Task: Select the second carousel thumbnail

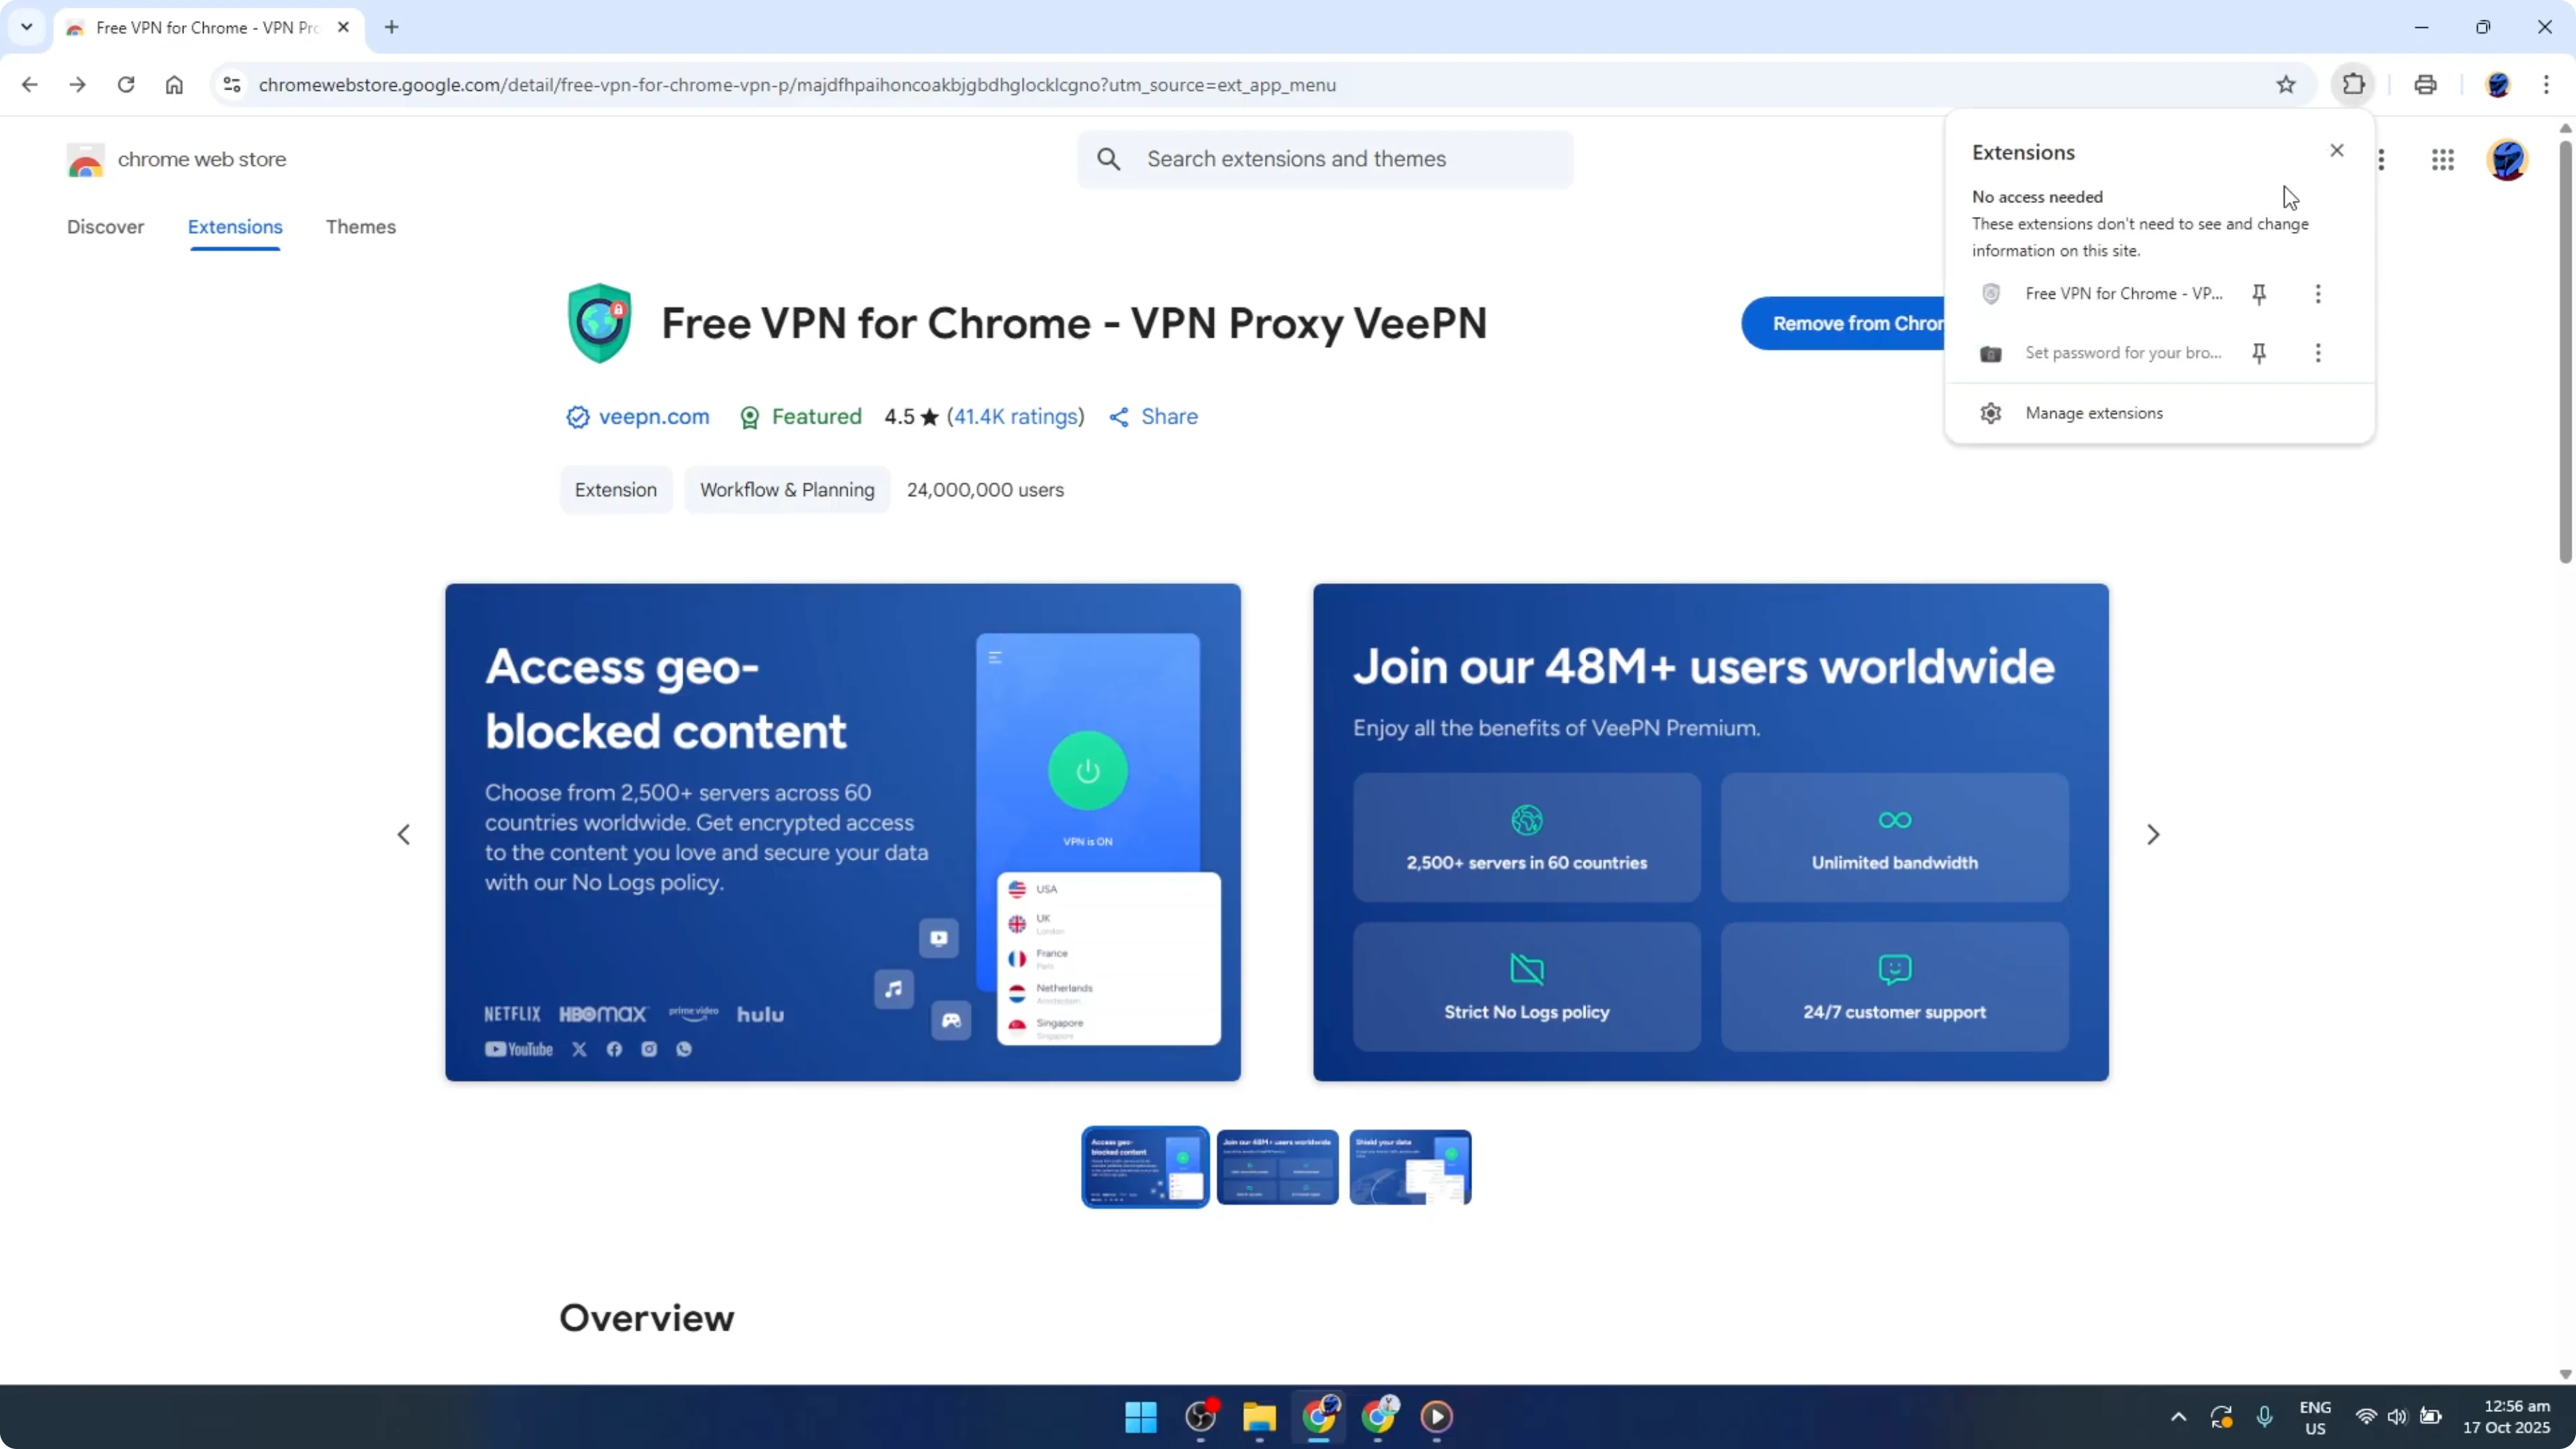Action: point(1277,1167)
